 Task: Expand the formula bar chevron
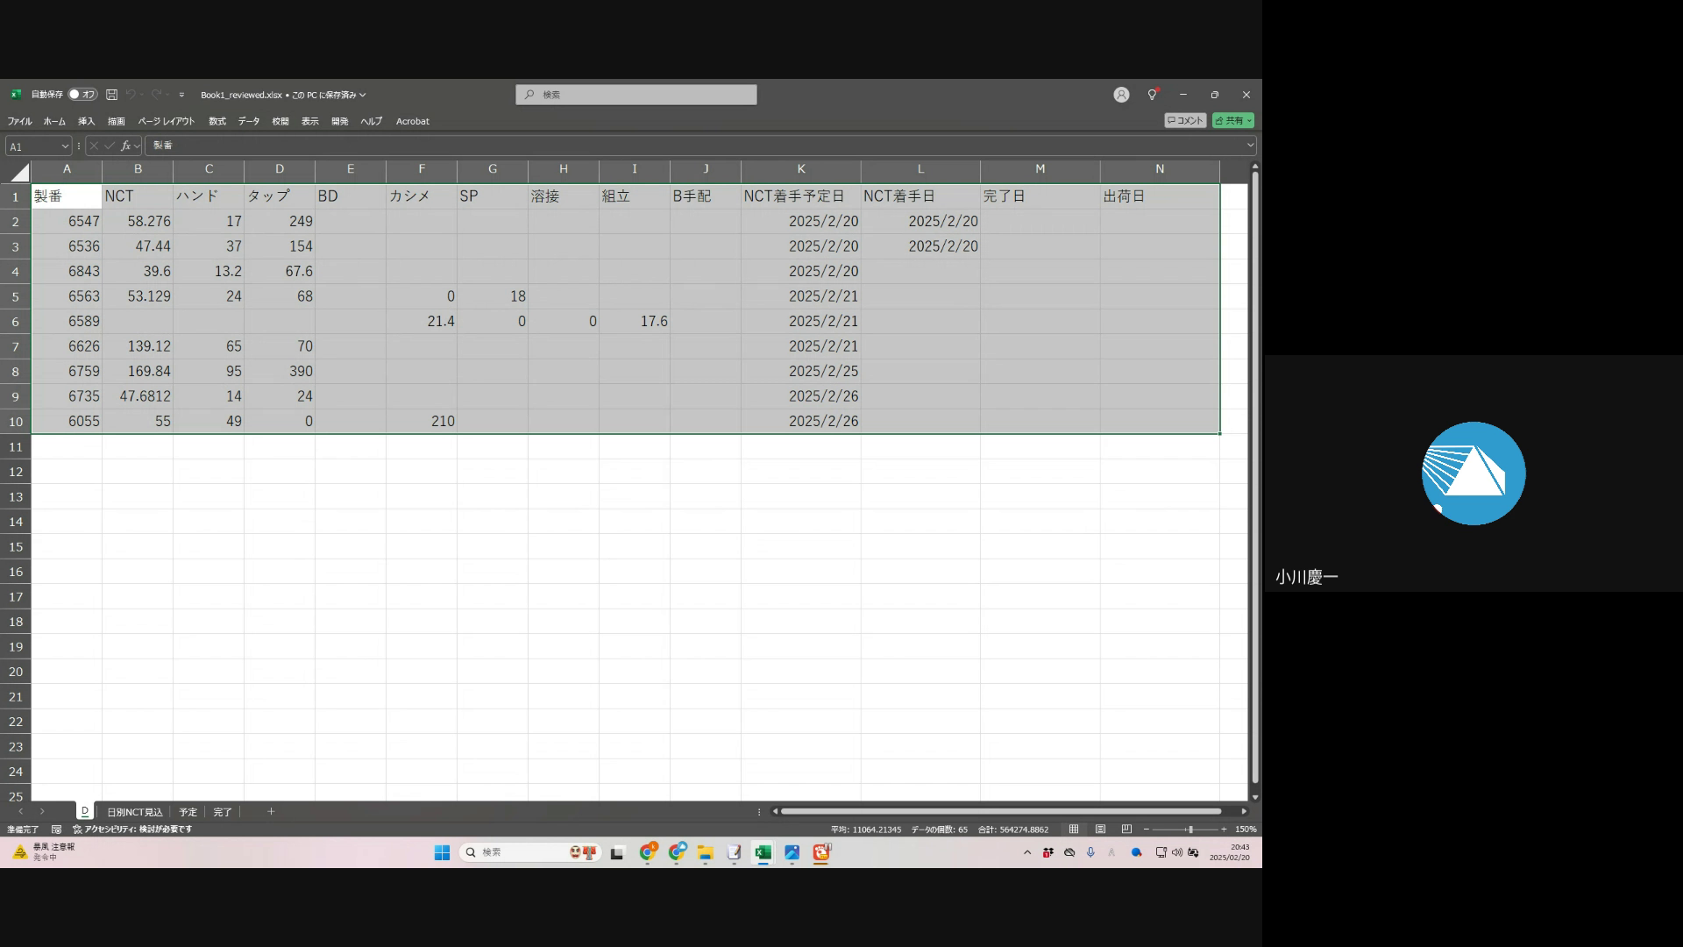tap(1250, 146)
